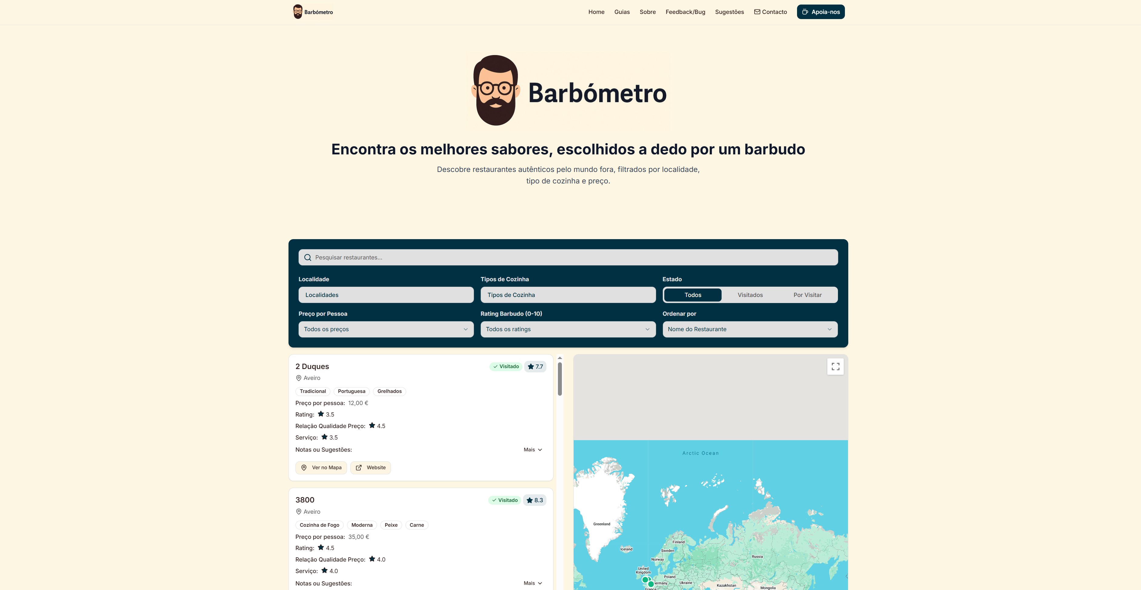Click the 7.7 star rating badge
Screen dimensions: 1141x590
click(x=535, y=367)
